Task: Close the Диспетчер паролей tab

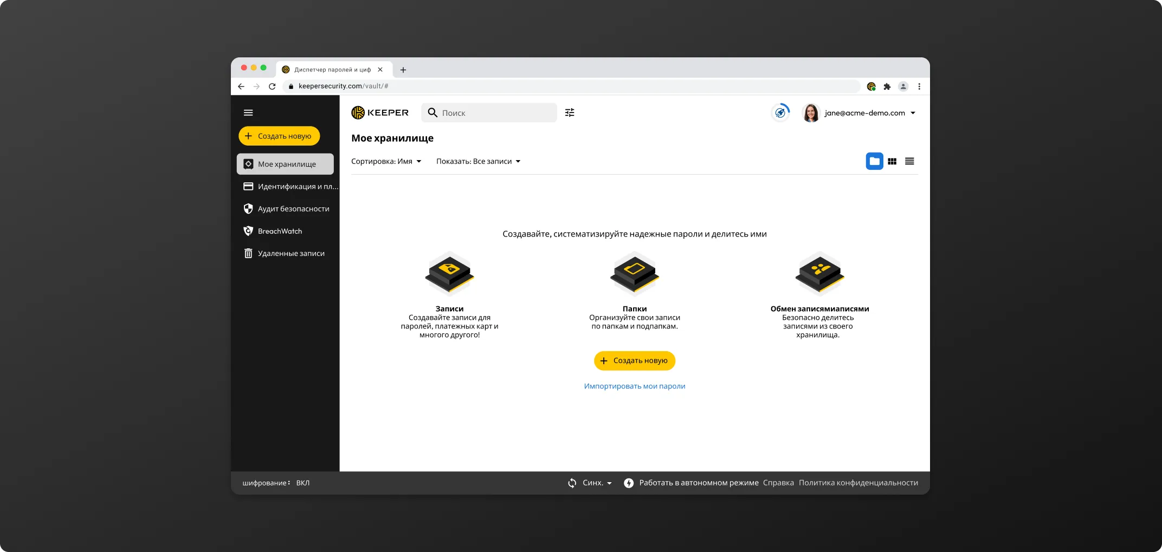Action: point(380,70)
